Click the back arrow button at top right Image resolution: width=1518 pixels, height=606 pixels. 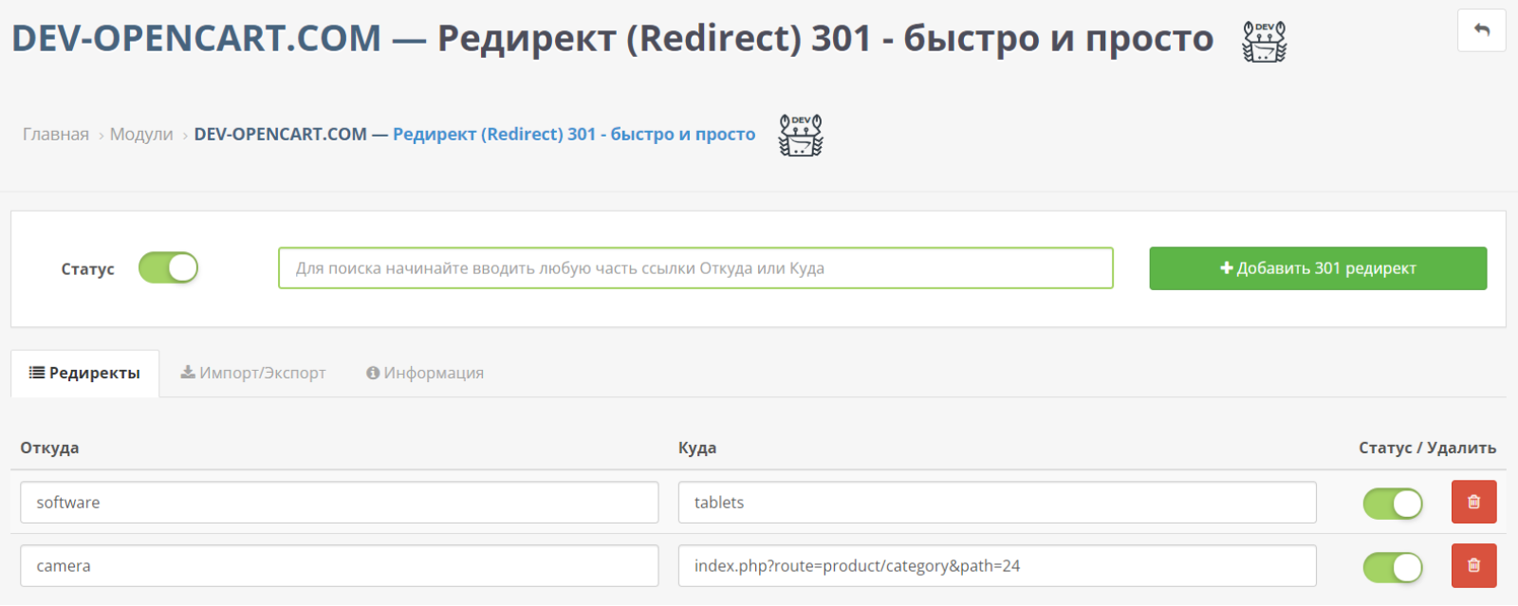pyautogui.click(x=1481, y=30)
